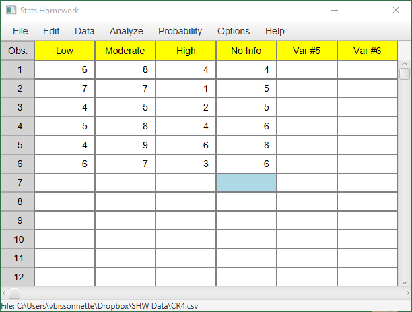
Task: Click the vertical scrollbar thumb
Action: (x=405, y=73)
